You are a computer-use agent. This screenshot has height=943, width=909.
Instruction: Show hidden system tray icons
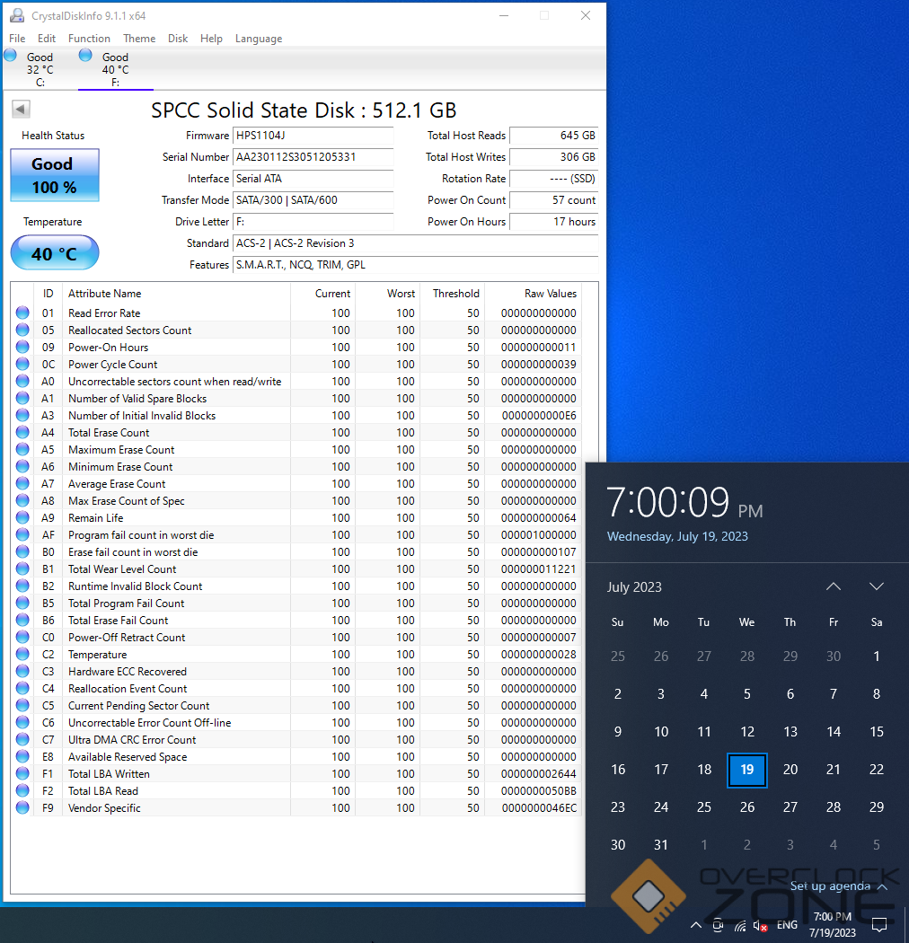pos(695,925)
